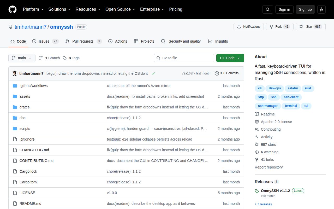Open timhartmann7 owner profile link
This screenshot has width=334, height=209.
point(31,27)
